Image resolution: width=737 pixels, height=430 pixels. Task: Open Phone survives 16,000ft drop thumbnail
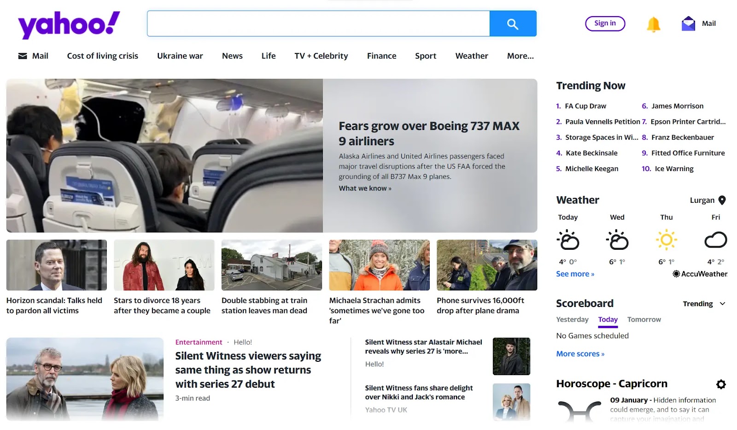pos(487,265)
